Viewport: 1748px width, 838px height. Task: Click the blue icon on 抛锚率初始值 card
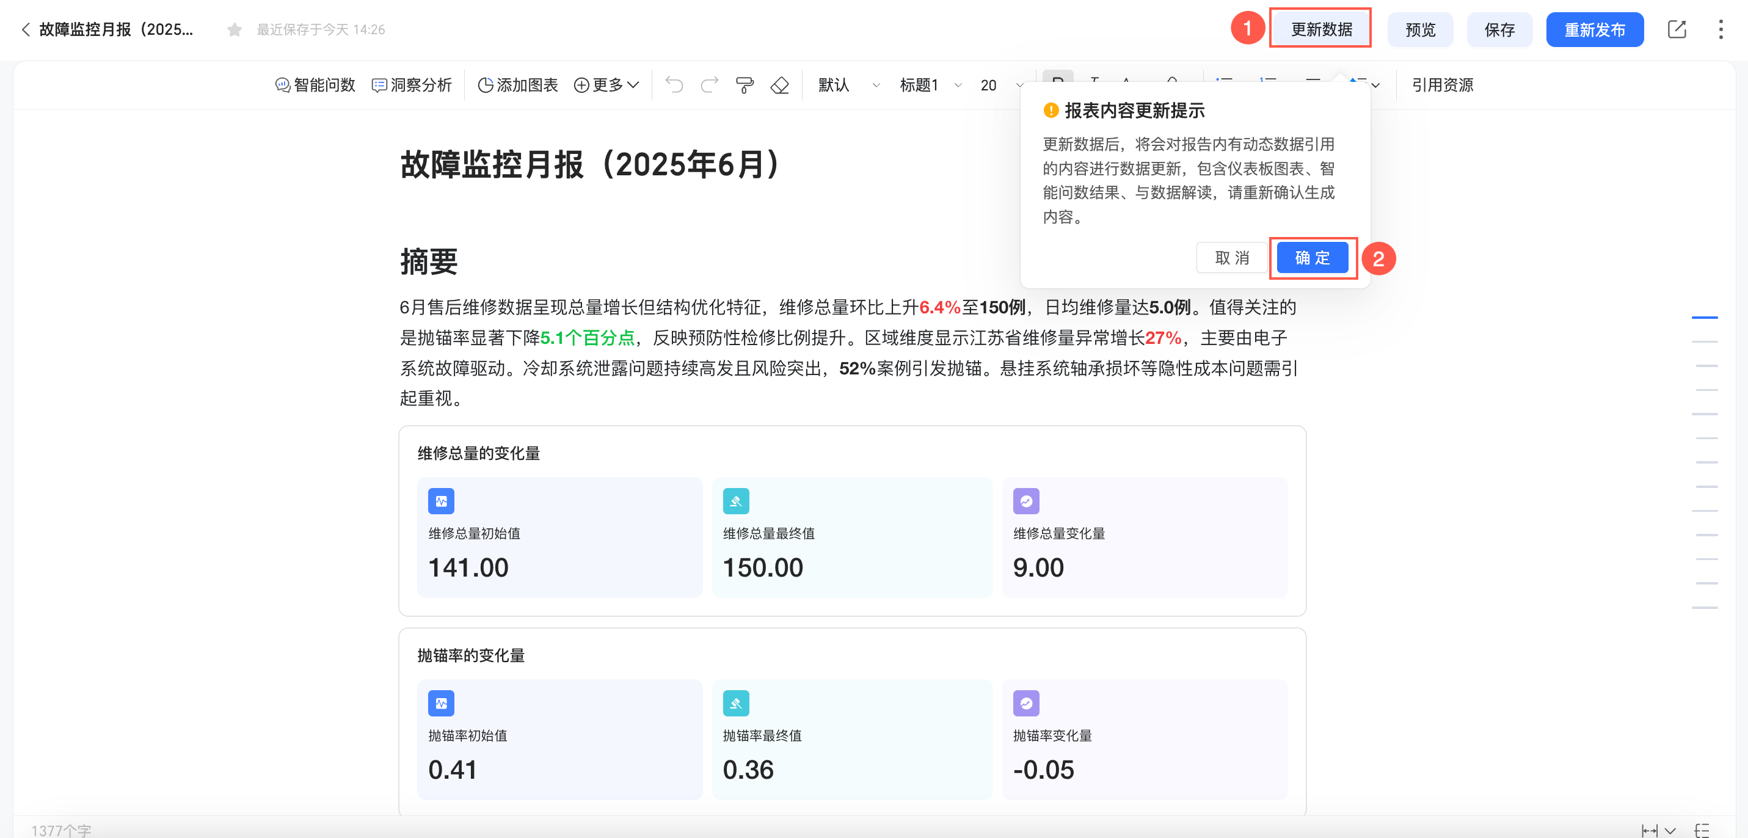[x=441, y=704]
